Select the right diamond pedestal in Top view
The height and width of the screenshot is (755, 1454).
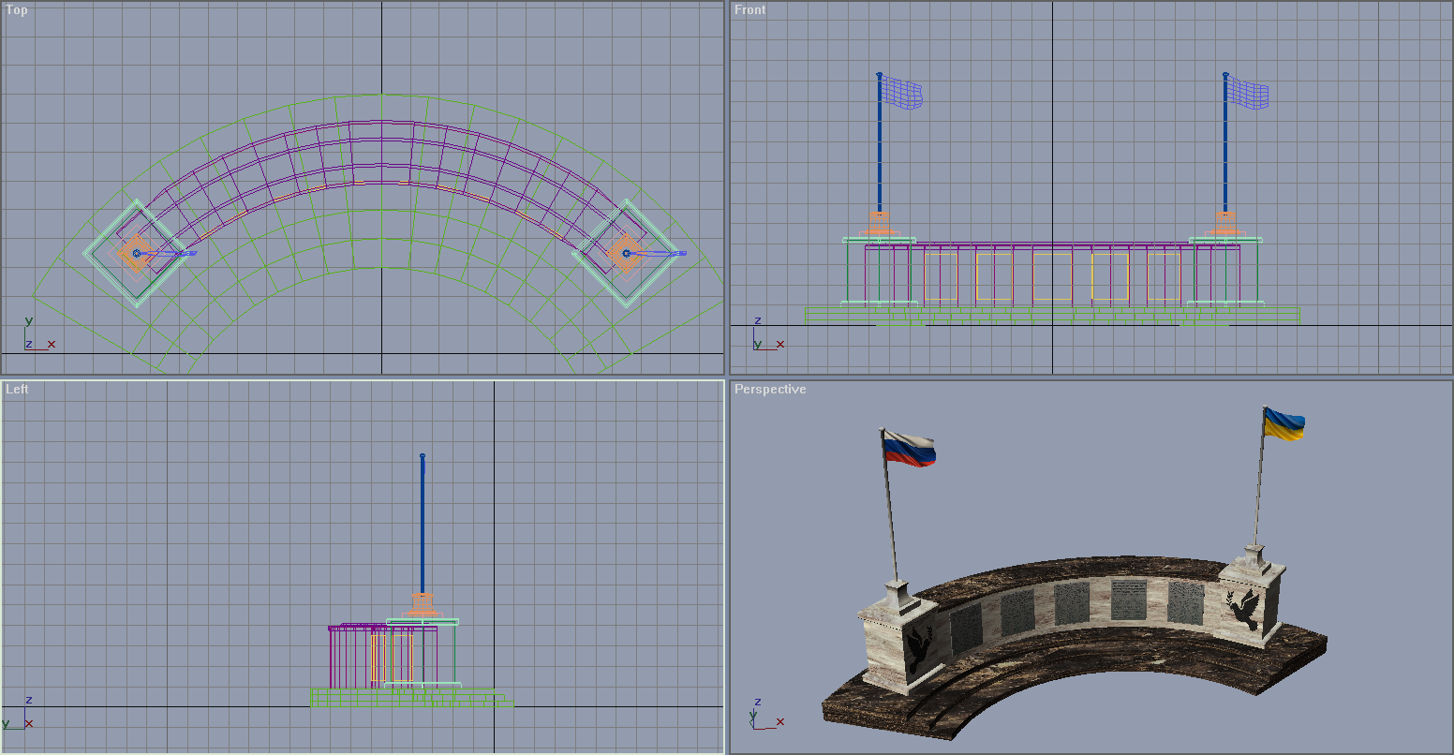point(627,253)
